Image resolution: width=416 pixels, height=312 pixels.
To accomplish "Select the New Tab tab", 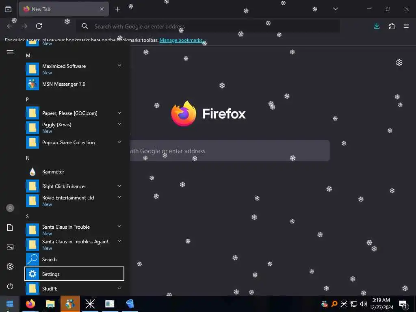I will coord(64,9).
